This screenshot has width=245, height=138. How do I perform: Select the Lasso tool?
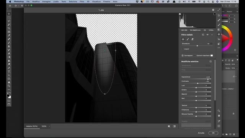pyautogui.click(x=9, y=21)
